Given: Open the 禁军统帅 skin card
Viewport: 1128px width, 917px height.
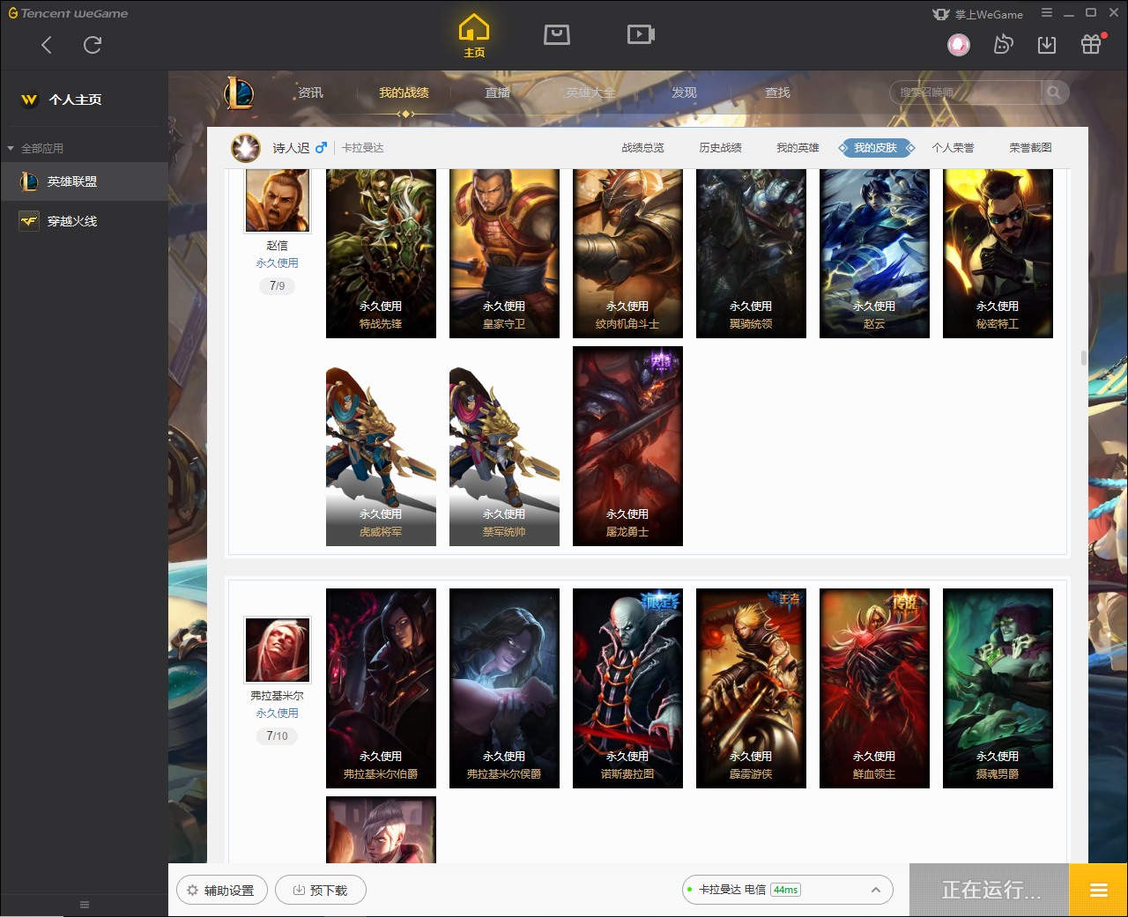Looking at the screenshot, I should 504,446.
